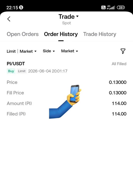Switch to the Open Orders tab

click(x=23, y=34)
